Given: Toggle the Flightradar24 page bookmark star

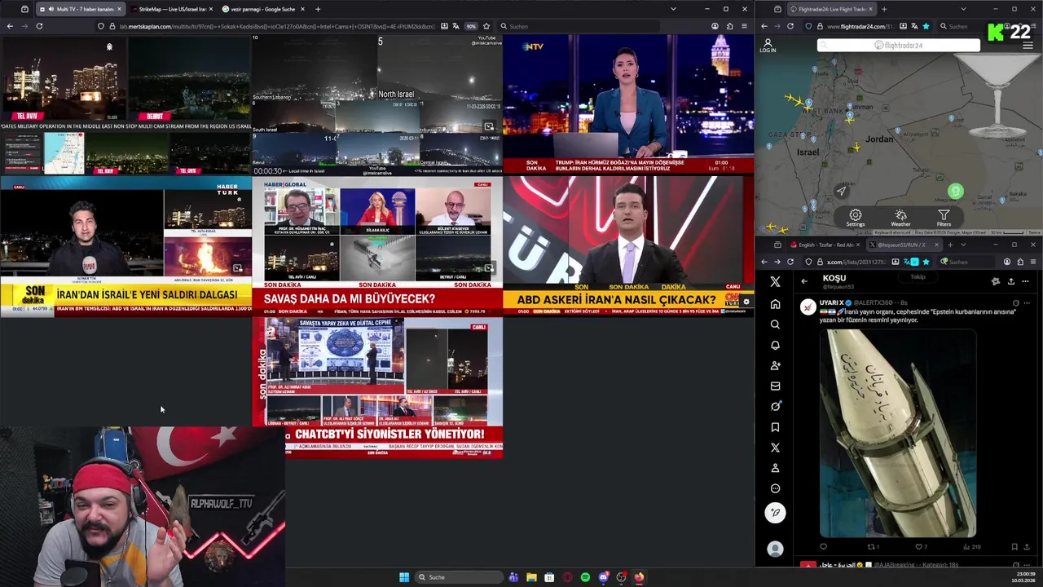Looking at the screenshot, I should pos(926,26).
